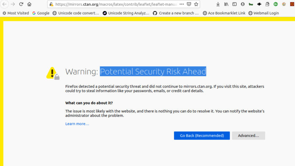295x166 pixels.
Task: Click the red square extension icon
Action: coord(292,4)
